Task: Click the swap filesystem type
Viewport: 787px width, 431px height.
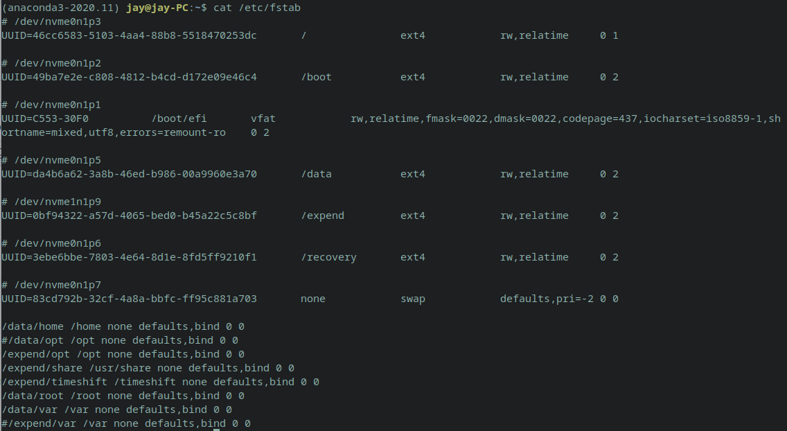Action: point(413,299)
